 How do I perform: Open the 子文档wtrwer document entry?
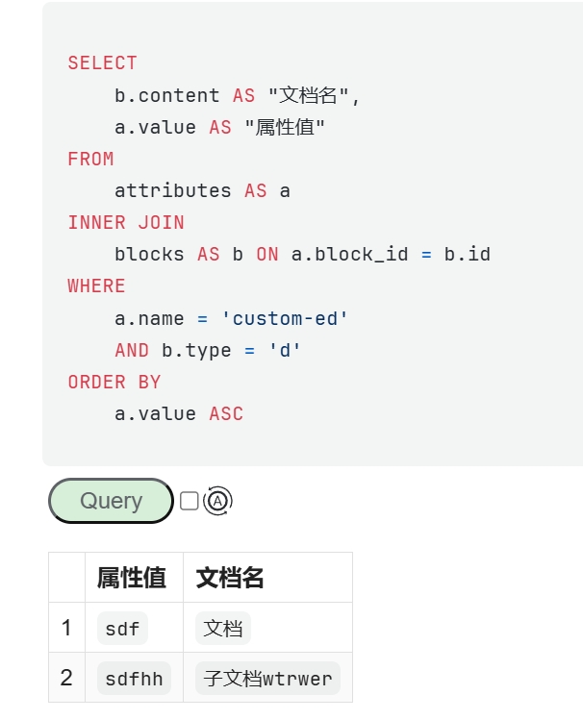point(267,679)
